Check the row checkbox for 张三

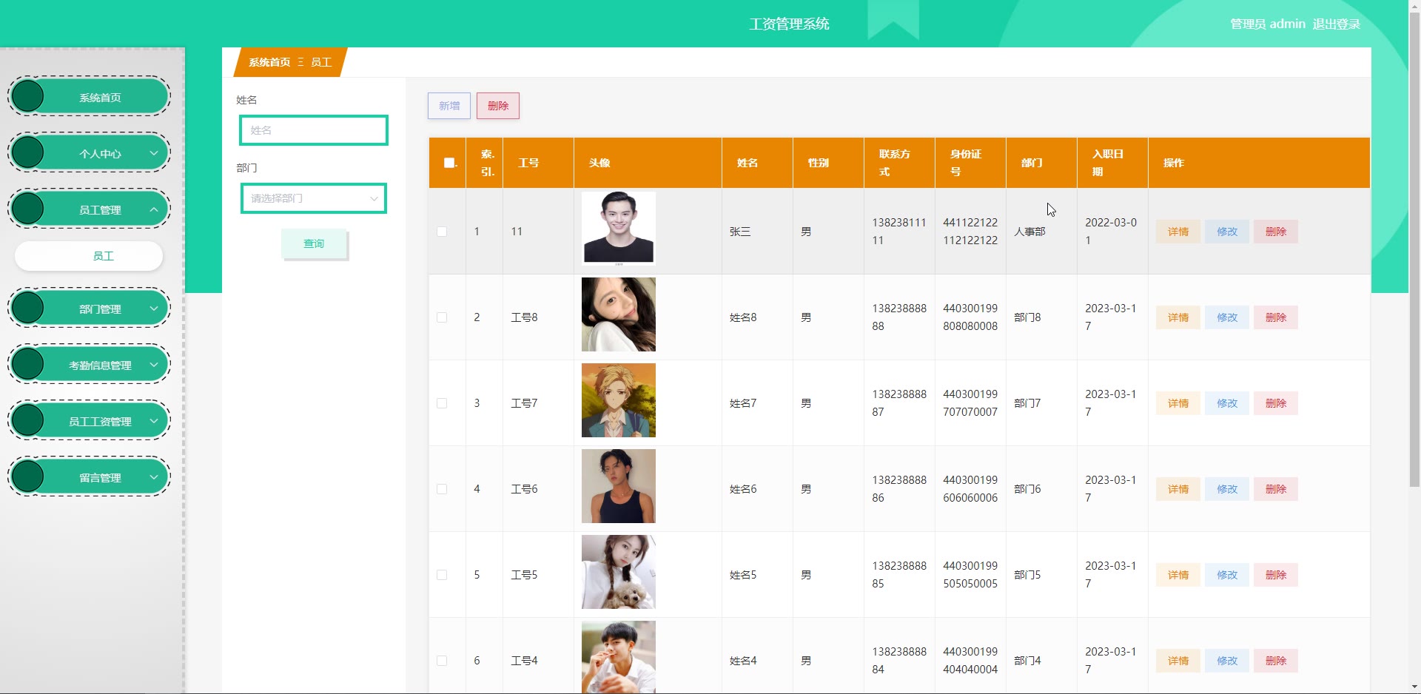coord(442,232)
